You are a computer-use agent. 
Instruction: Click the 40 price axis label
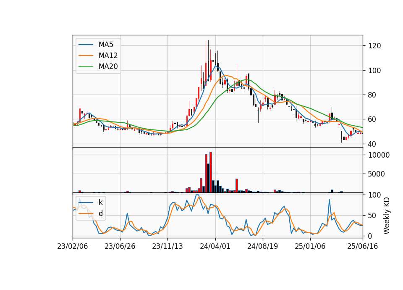pyautogui.click(x=372, y=144)
